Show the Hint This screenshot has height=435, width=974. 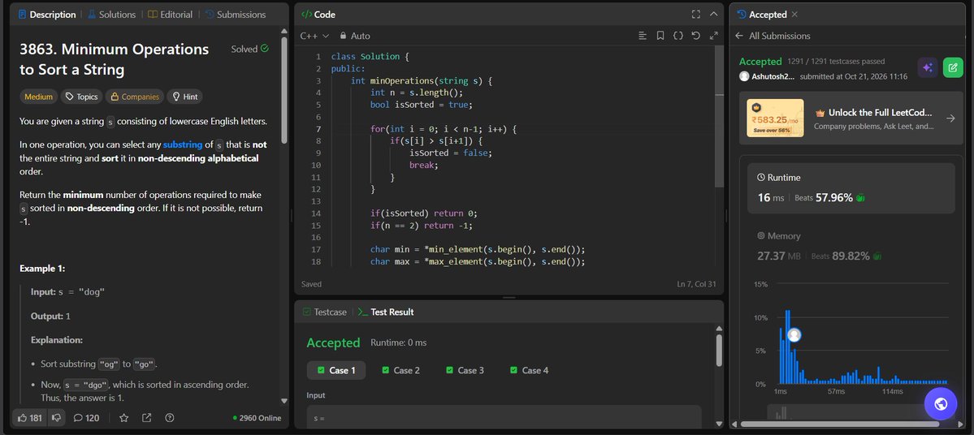pos(184,97)
